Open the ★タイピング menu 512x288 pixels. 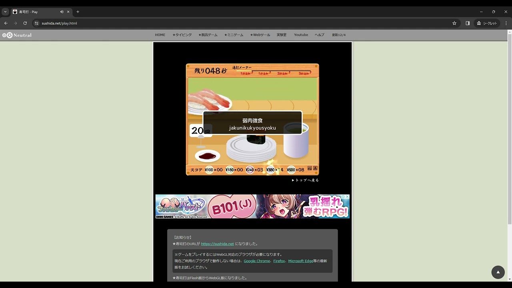(x=182, y=35)
